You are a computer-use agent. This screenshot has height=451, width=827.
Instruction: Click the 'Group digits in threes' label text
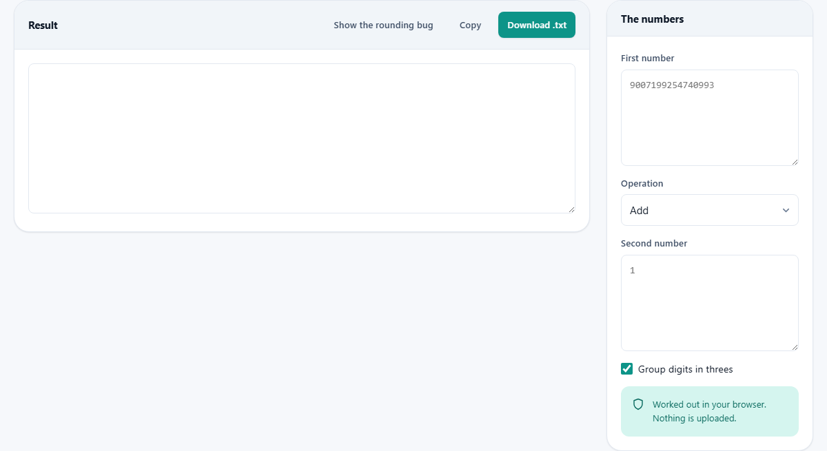point(686,370)
